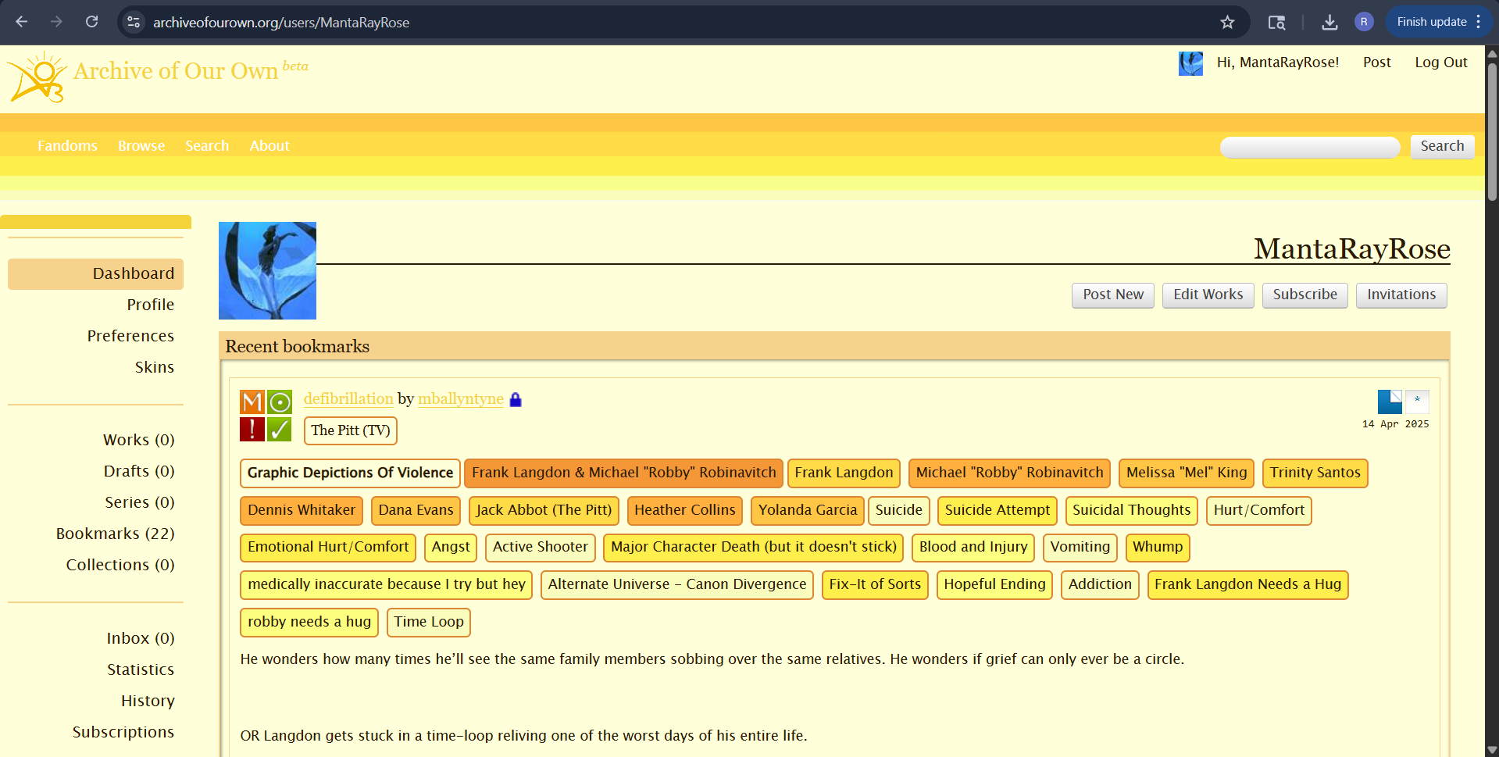Click the blue lock restricted icon

pyautogui.click(x=516, y=399)
